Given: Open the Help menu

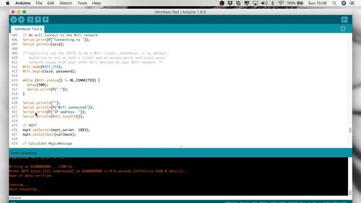Looking at the screenshot, I should point(96,3).
